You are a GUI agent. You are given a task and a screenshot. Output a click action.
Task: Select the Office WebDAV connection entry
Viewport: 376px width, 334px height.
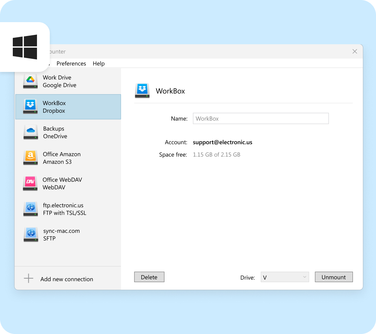coord(62,184)
